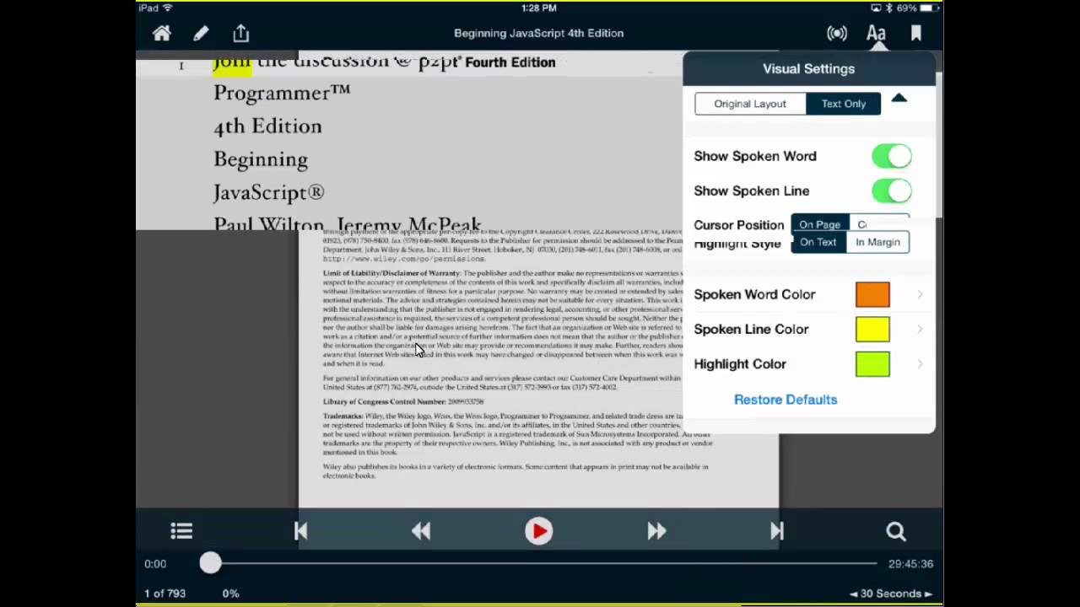Tap the total time 29:45:36
The image size is (1080, 607).
pos(910,564)
